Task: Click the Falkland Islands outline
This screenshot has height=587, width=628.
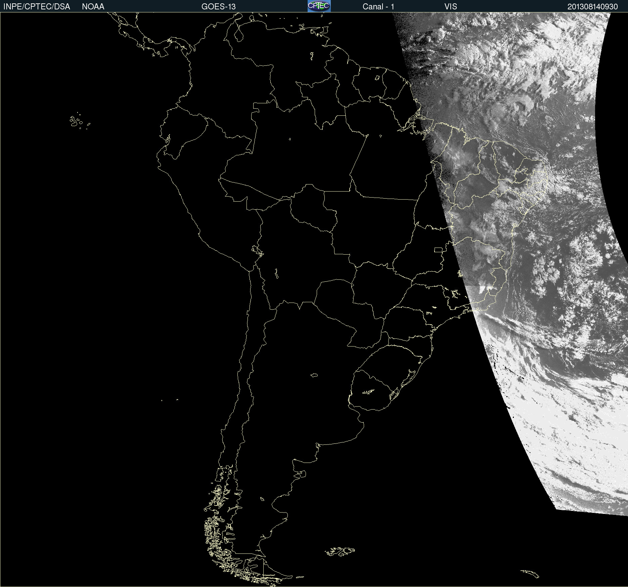Action: coord(340,551)
